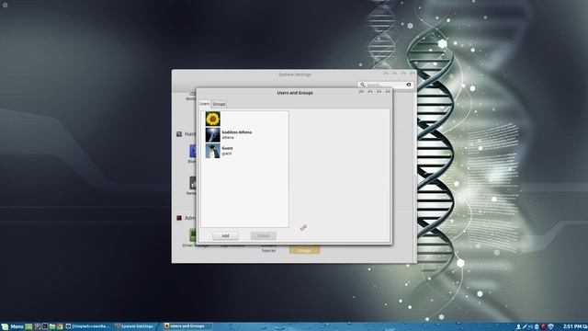Image resolution: width=588 pixels, height=331 pixels.
Task: Switch to SimpleScreenRecorder in the taskbar
Action: click(x=88, y=326)
